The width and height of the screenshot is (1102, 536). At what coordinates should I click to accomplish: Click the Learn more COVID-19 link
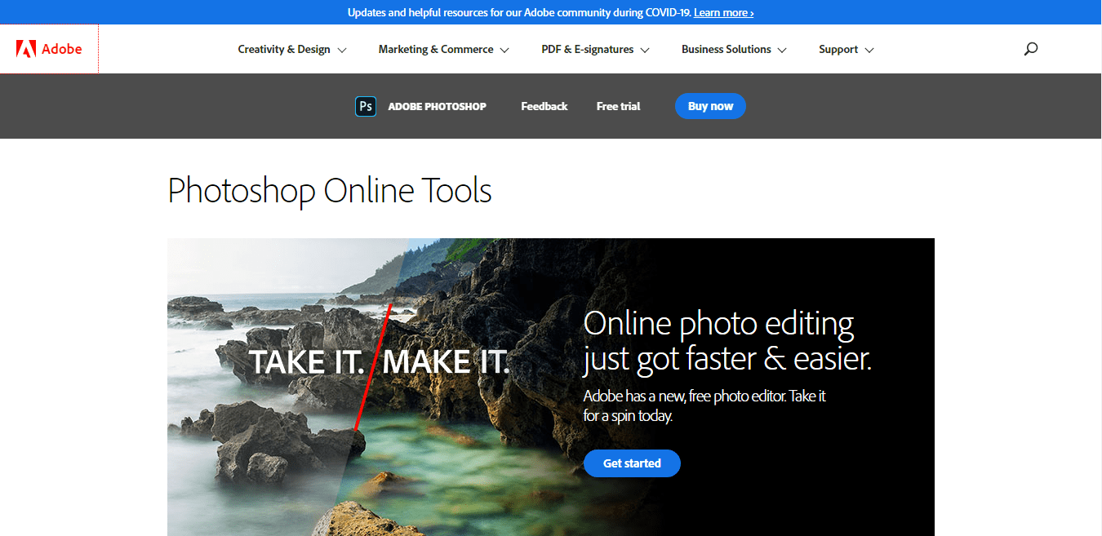(x=723, y=12)
